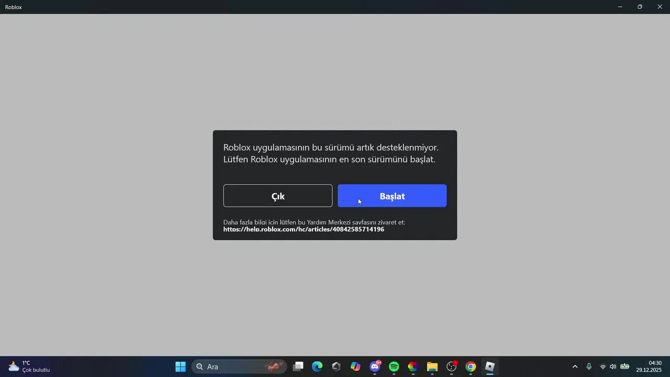This screenshot has height=377, width=670.
Task: Open the dark hexagon app in taskbar
Action: tap(337, 367)
